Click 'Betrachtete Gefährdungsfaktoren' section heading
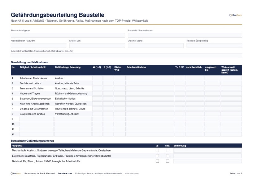 click(32, 141)
